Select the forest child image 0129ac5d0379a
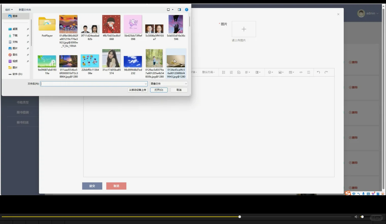The image size is (386, 224). tap(155, 64)
